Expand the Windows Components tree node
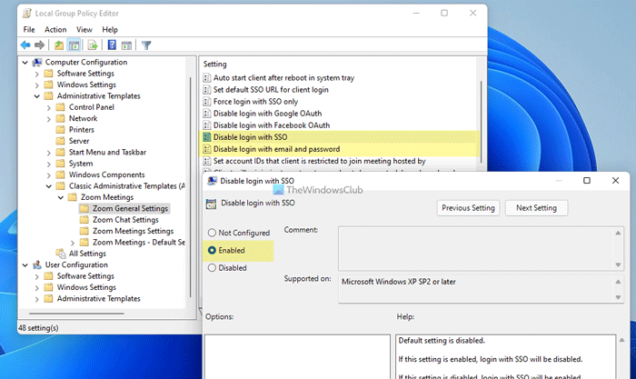 (x=48, y=175)
